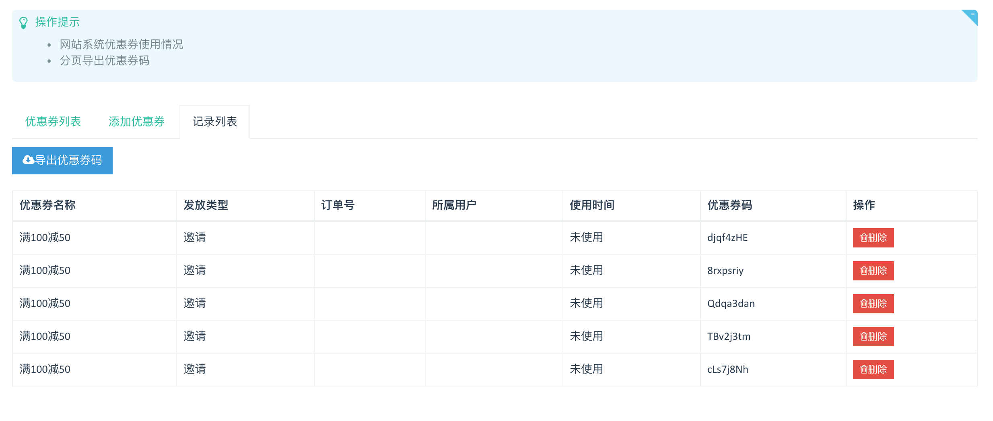Click coupon code cell djqf4zHE
The height and width of the screenshot is (421, 993).
(x=727, y=238)
